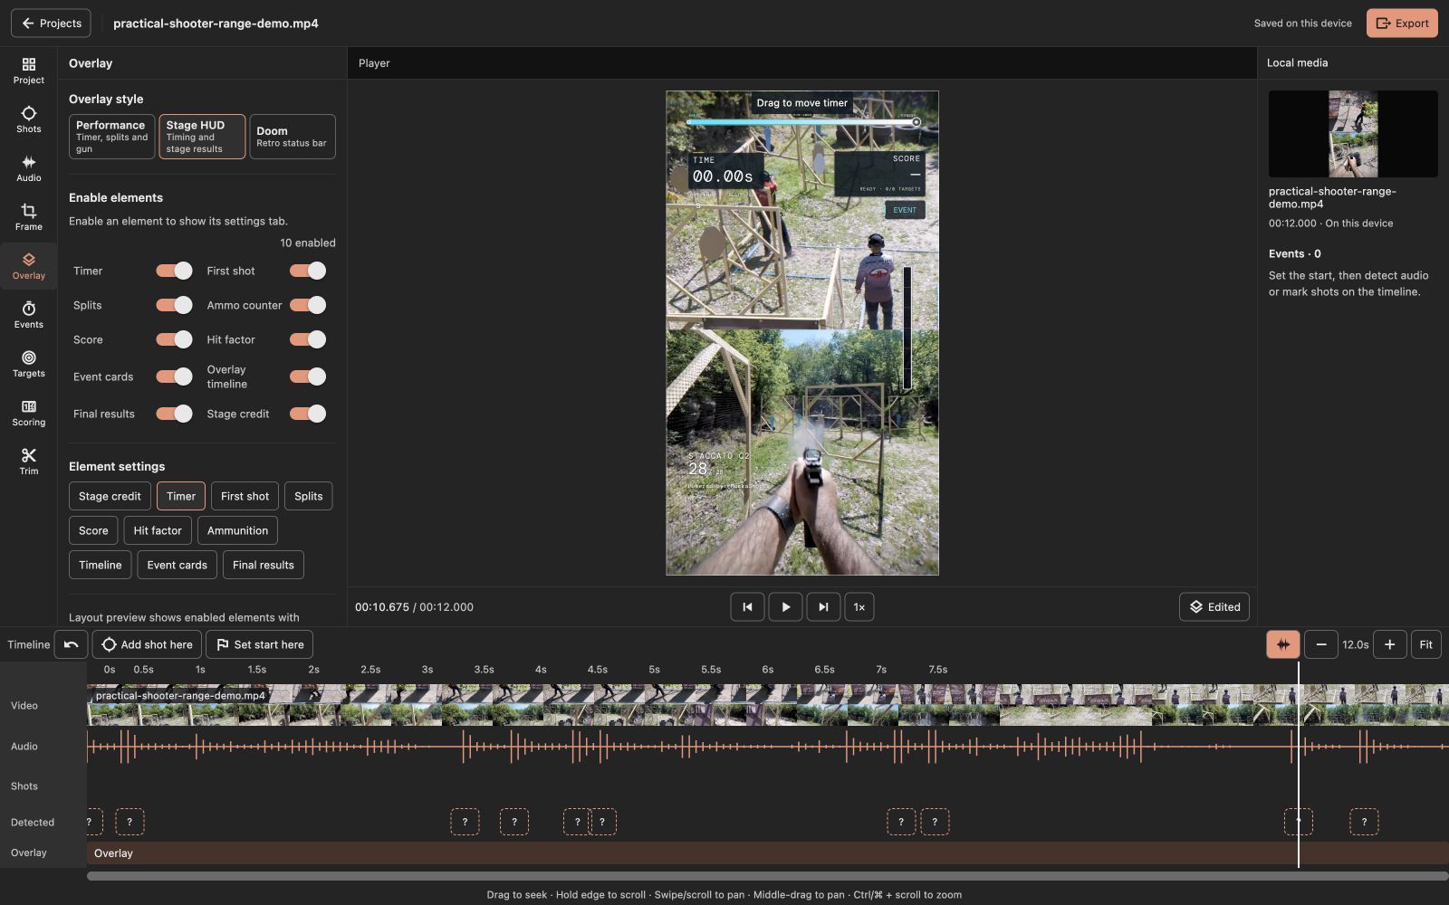Viewport: 1449px width, 905px height.
Task: Open the Targets sidebar section
Action: click(29, 365)
